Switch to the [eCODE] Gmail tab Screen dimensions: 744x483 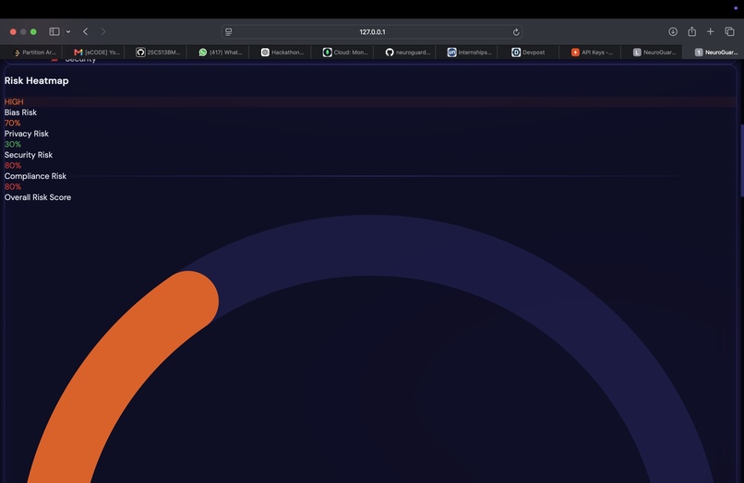(x=93, y=53)
